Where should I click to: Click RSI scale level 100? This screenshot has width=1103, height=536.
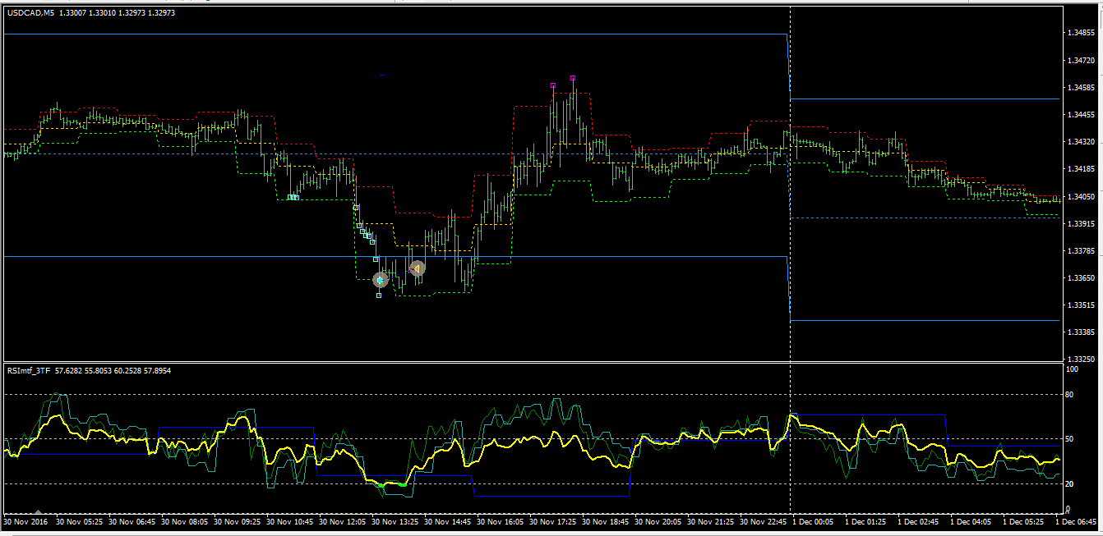pyautogui.click(x=1071, y=370)
